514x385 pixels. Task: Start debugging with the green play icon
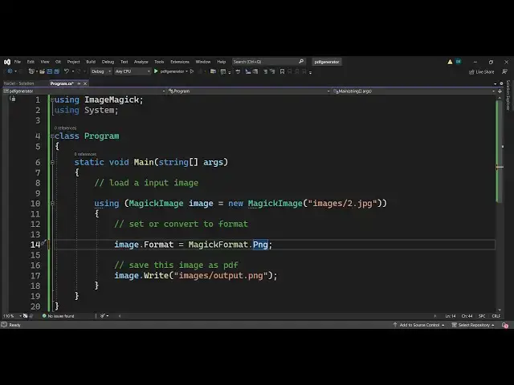pyautogui.click(x=156, y=71)
